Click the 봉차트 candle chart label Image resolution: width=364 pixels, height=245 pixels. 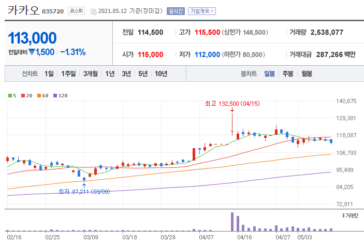pyautogui.click(x=249, y=74)
